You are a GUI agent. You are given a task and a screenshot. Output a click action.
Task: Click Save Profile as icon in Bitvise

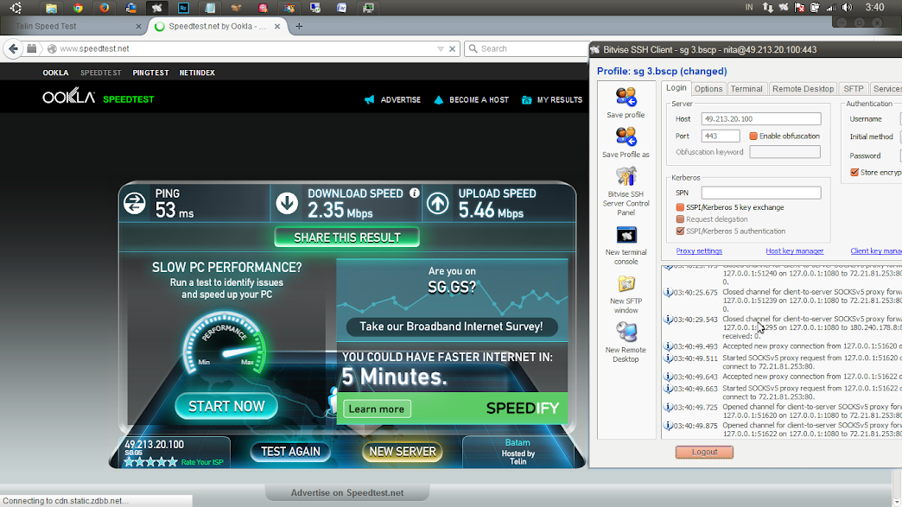pyautogui.click(x=626, y=136)
